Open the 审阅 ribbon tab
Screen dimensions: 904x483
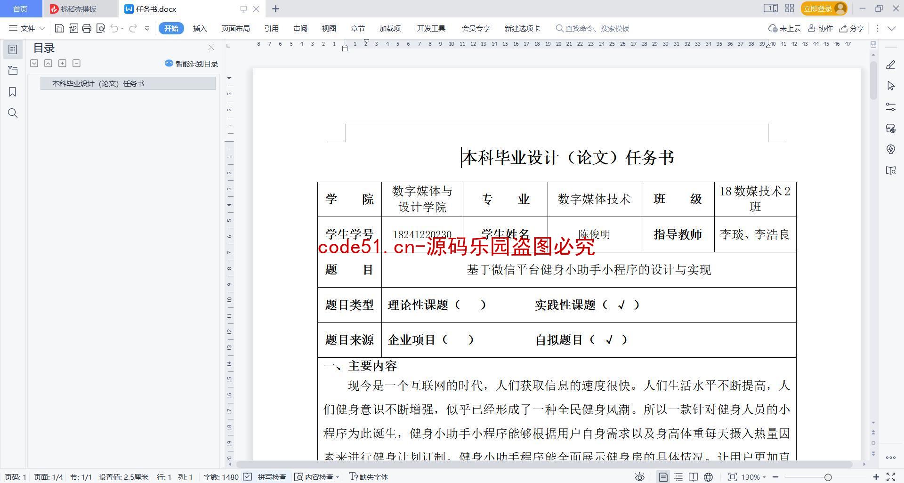(x=300, y=28)
